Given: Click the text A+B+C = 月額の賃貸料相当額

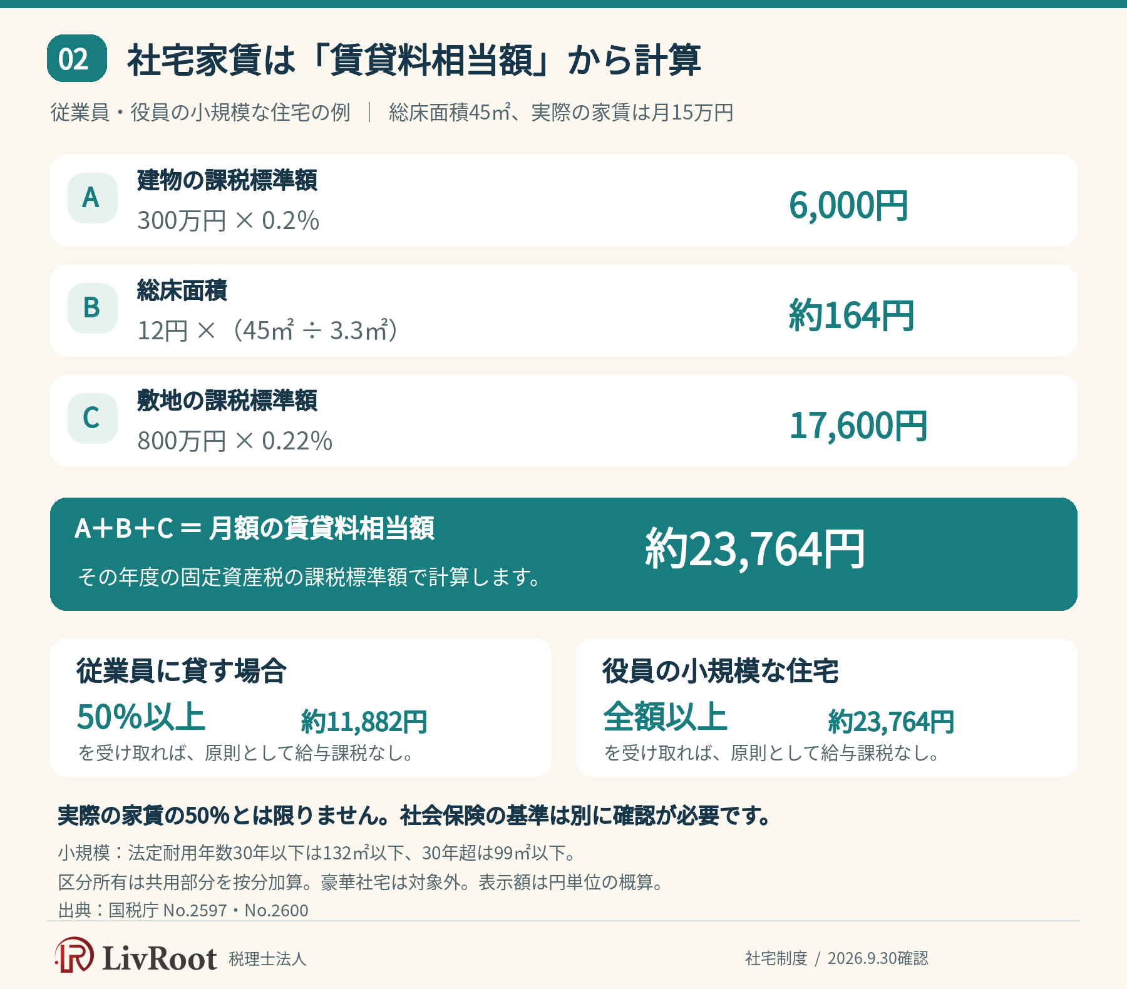Looking at the screenshot, I should click(254, 528).
